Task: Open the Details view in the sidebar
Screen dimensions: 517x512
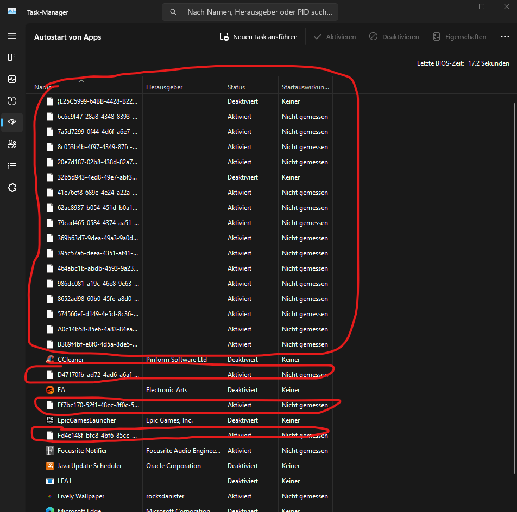Action: pos(12,165)
